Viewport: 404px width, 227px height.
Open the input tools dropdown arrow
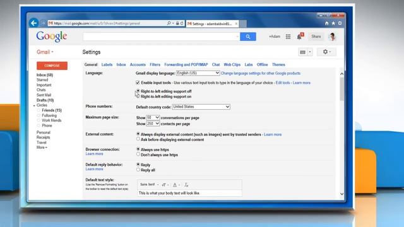click(310, 52)
